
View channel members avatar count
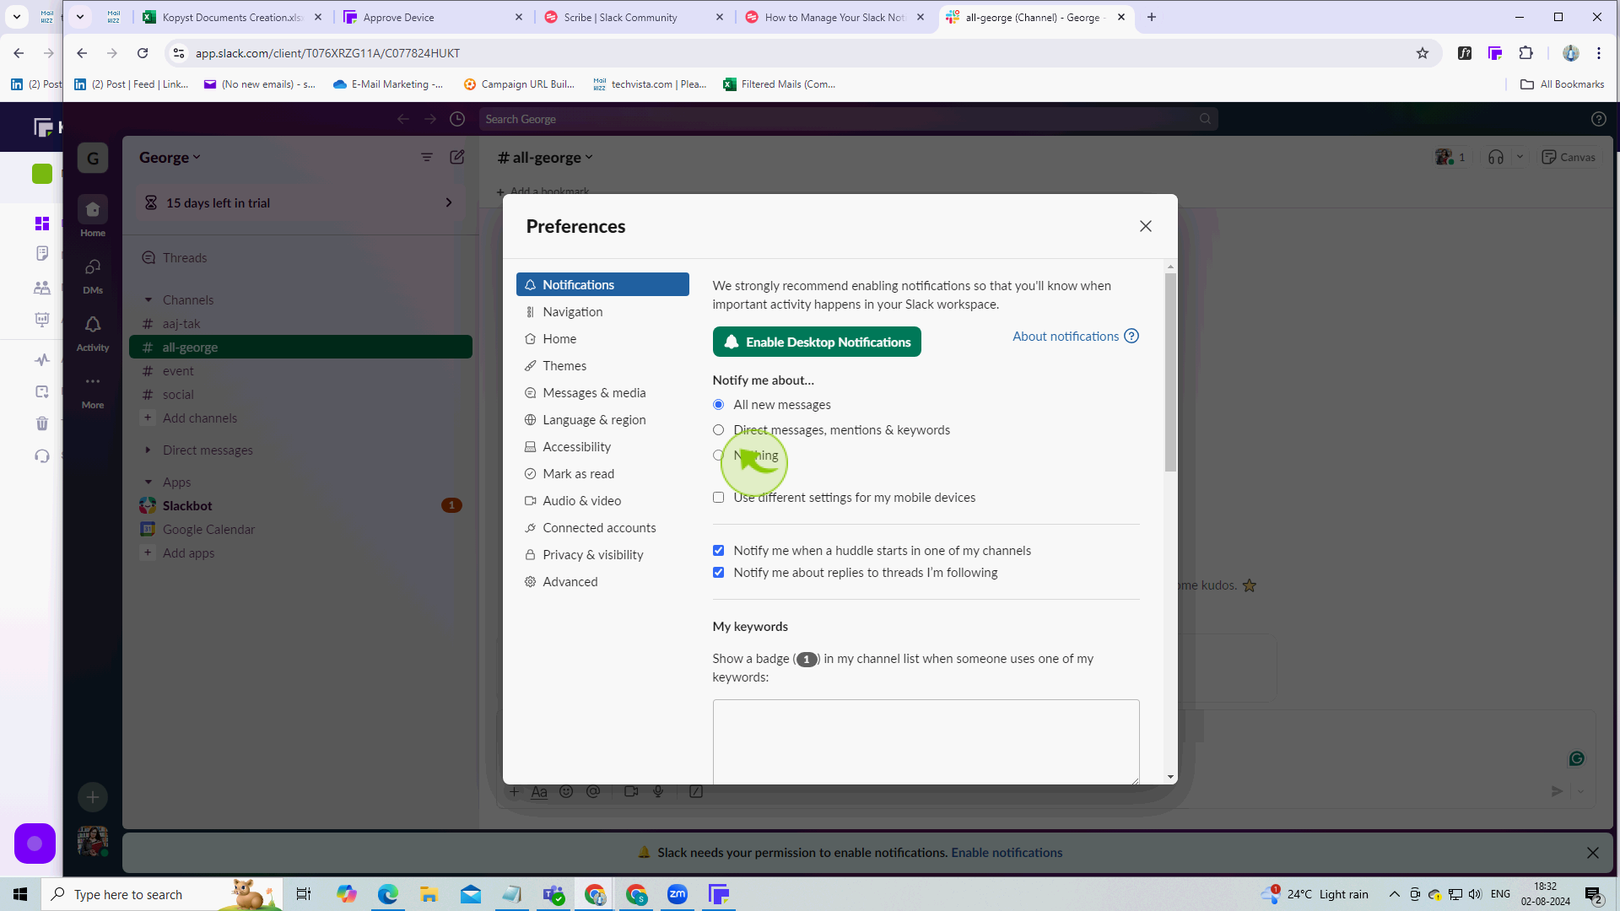click(1450, 158)
